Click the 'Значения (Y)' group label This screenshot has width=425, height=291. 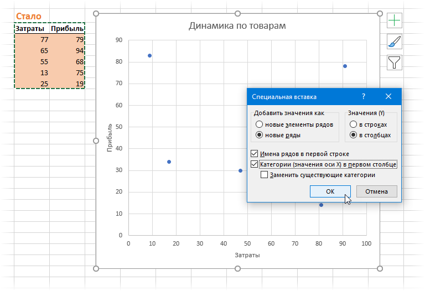(x=366, y=113)
